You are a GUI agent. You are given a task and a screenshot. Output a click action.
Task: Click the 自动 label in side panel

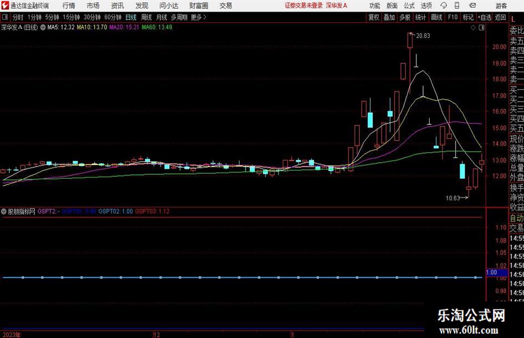pos(517,218)
